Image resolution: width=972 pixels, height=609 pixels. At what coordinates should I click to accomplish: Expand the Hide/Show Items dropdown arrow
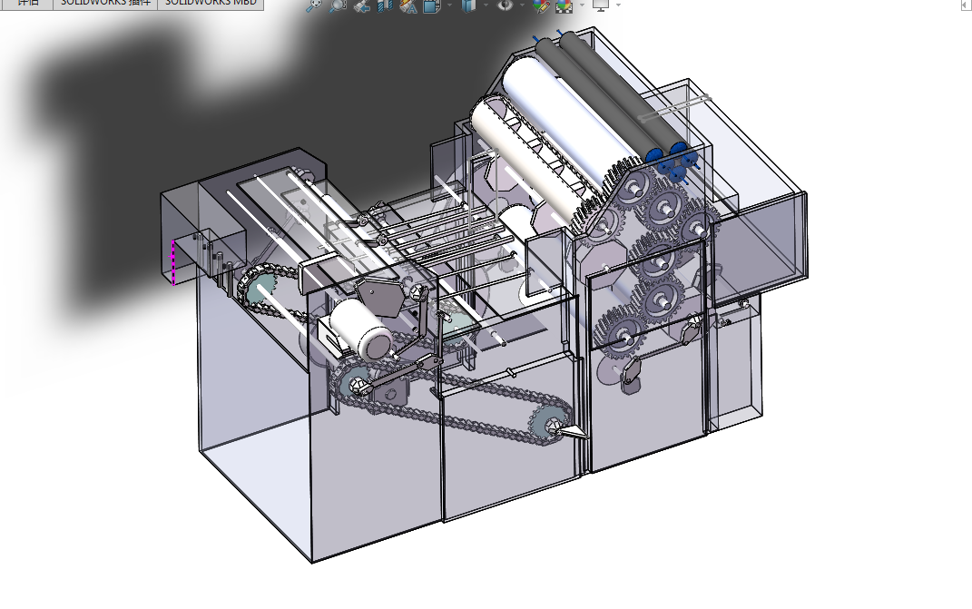coord(522,5)
